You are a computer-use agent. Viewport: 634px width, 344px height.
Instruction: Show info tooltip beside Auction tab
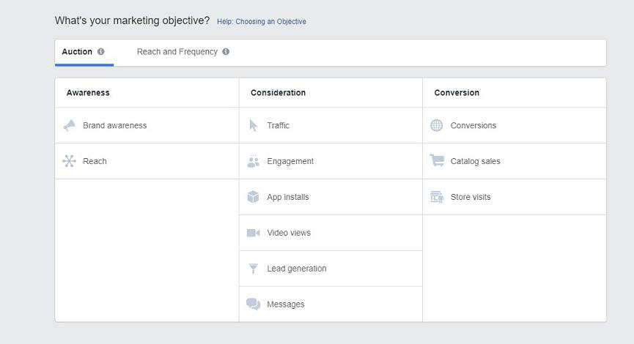click(101, 52)
